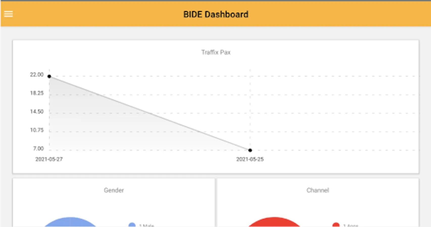Click the data point at 22.00
Viewport: 431px width, 227px height.
point(49,76)
